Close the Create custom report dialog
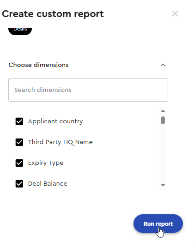This screenshot has width=194, height=242. (175, 13)
